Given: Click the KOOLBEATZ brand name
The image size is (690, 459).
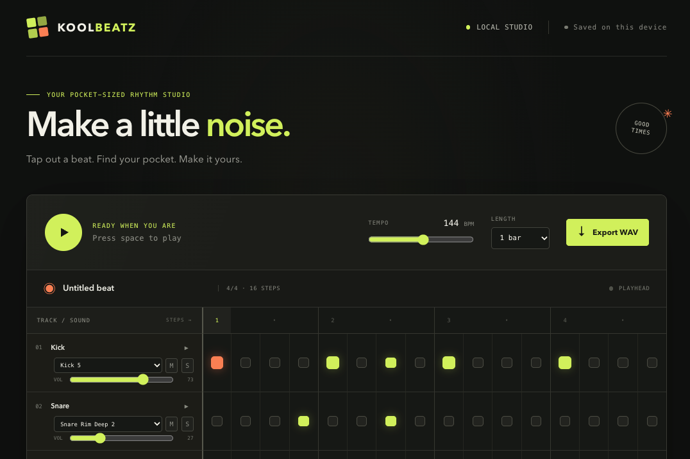Looking at the screenshot, I should pos(96,28).
